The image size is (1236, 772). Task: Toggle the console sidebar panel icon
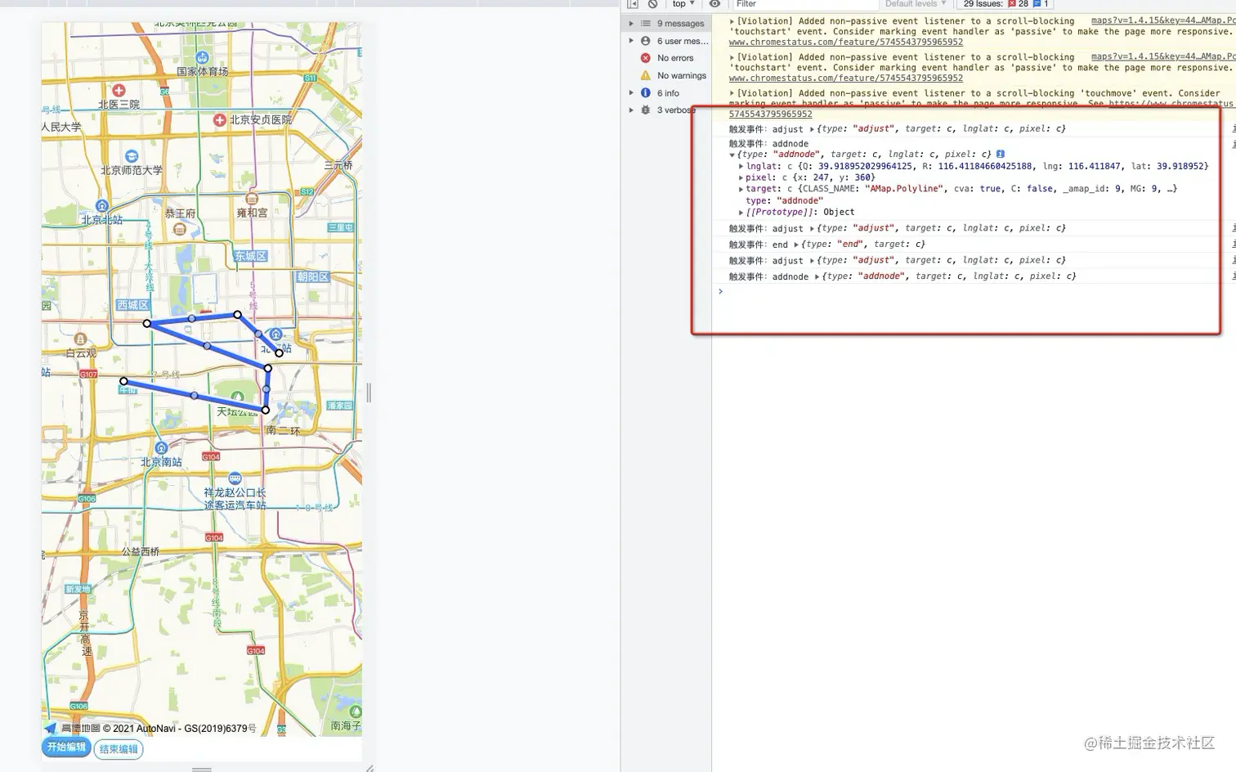coord(633,4)
